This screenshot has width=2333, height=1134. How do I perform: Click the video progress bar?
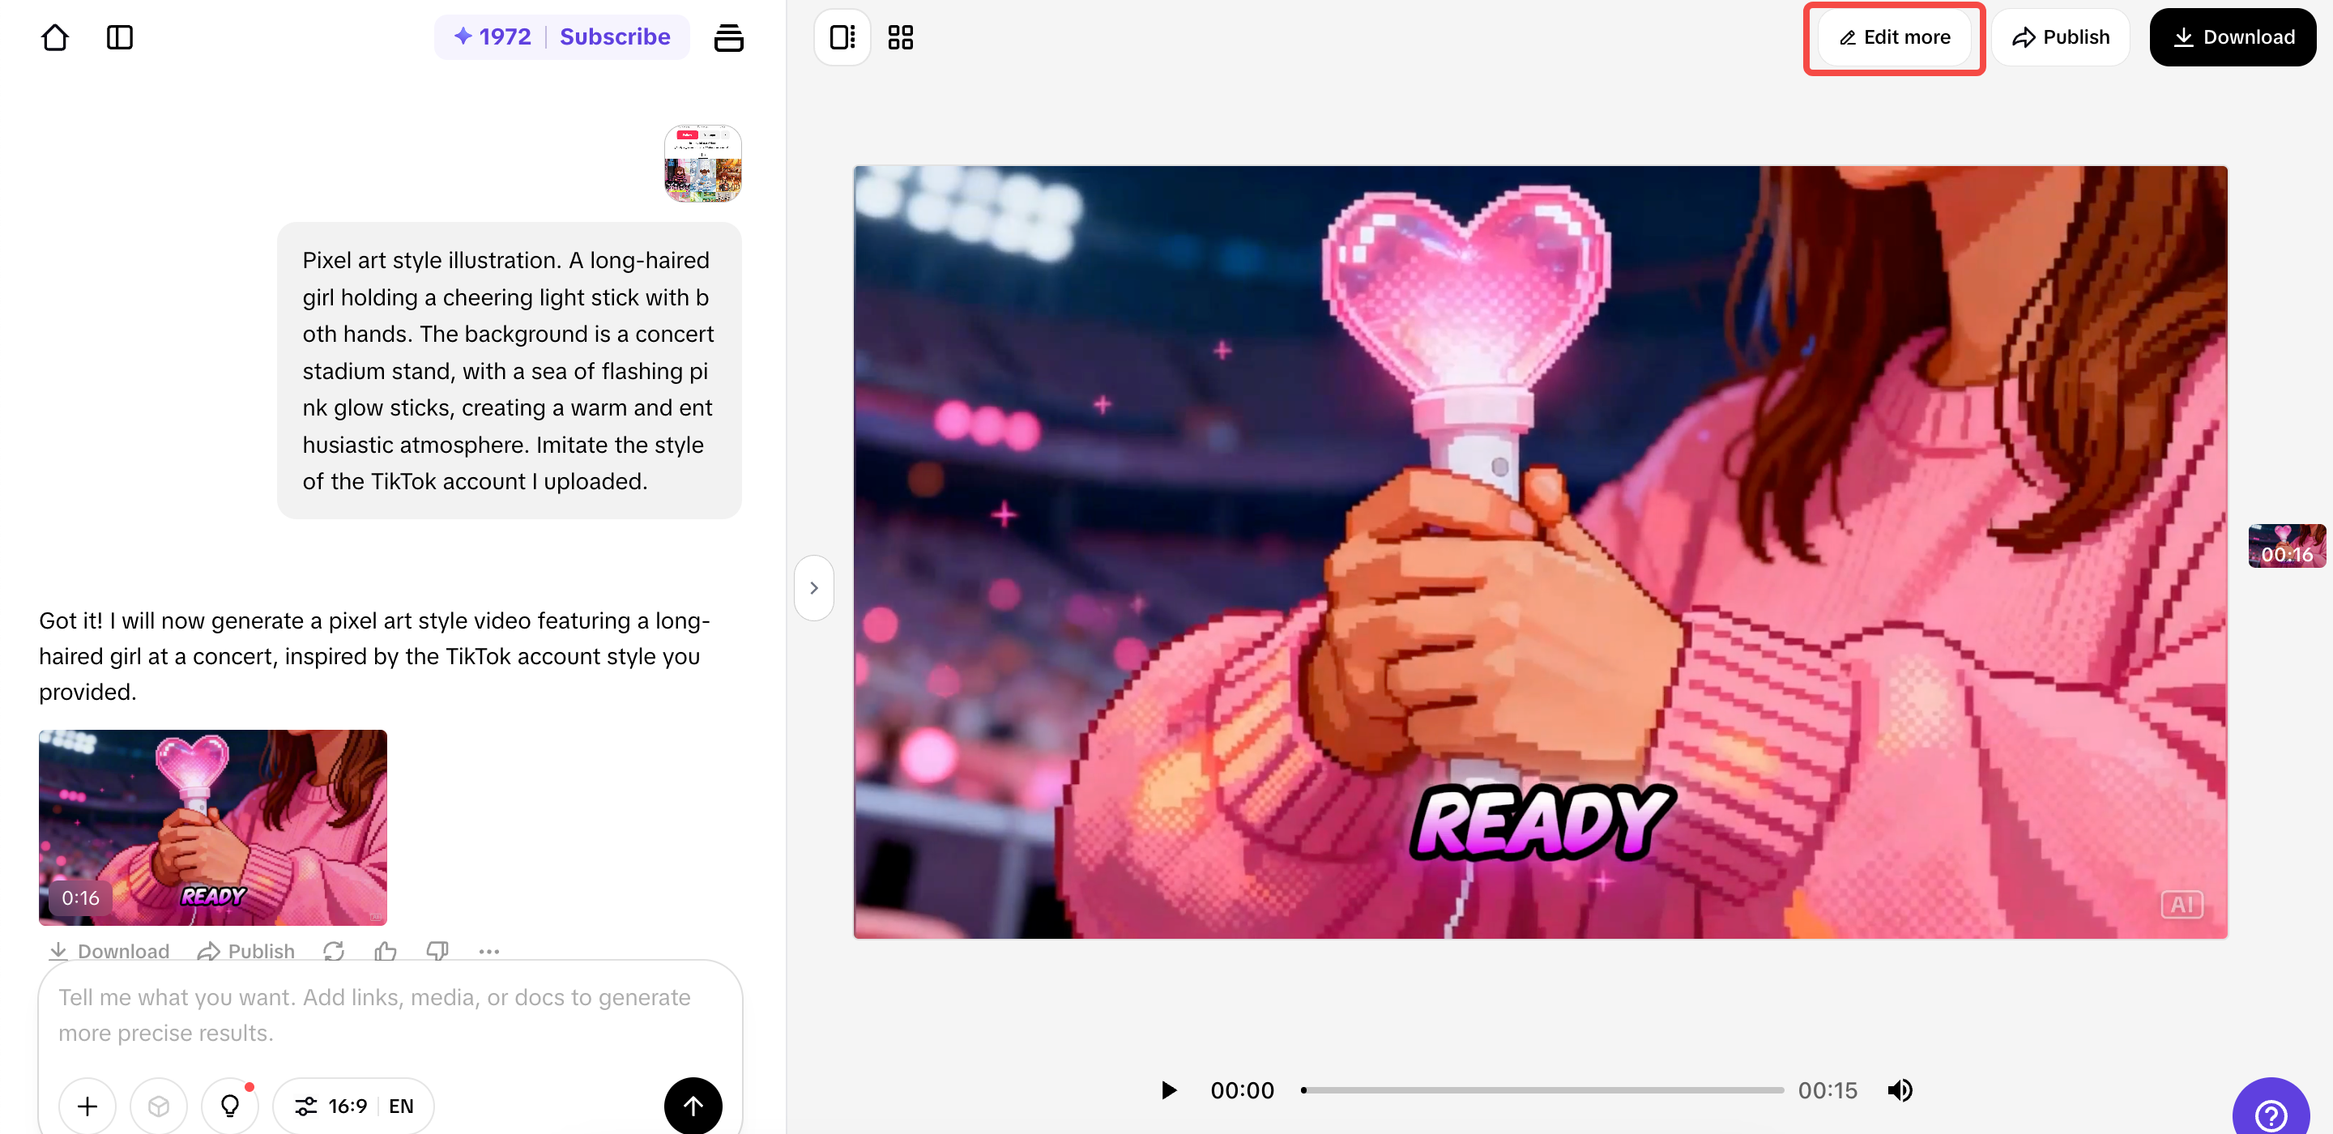pyautogui.click(x=1542, y=1089)
